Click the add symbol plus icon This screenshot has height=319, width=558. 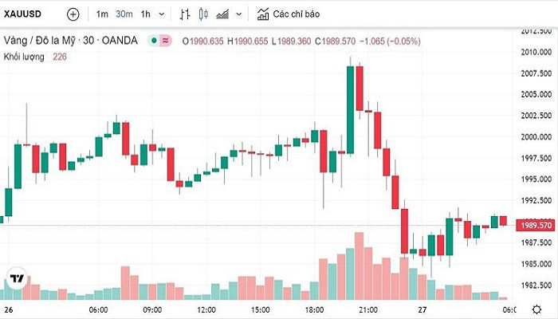point(73,14)
